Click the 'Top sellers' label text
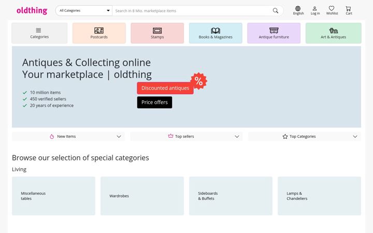The height and width of the screenshot is (233, 373). point(184,137)
